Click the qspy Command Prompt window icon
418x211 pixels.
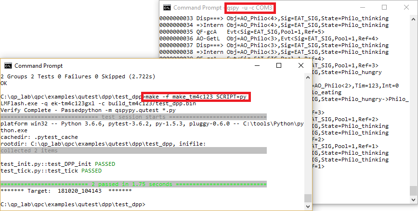(x=167, y=8)
